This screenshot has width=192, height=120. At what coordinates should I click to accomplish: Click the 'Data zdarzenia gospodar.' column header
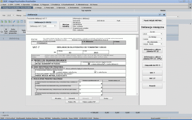click(13, 31)
